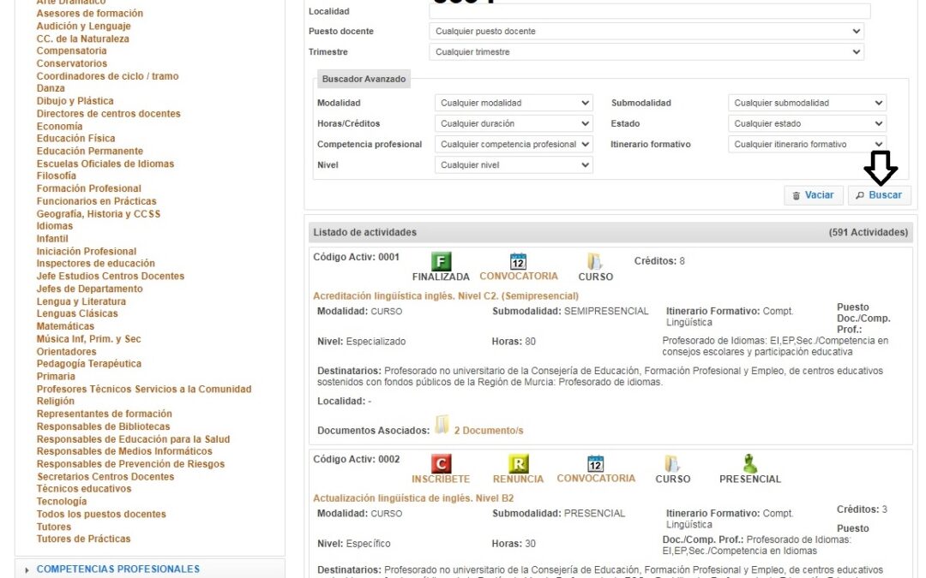This screenshot has height=578, width=926.
Task: Open Educación Permanente category
Action: (90, 151)
